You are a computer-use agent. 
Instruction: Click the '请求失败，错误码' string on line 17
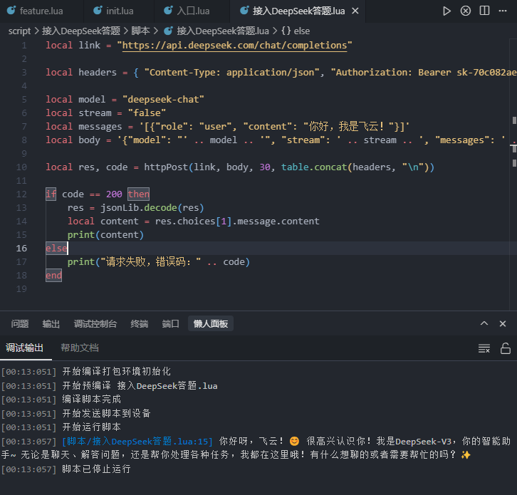[x=151, y=261]
